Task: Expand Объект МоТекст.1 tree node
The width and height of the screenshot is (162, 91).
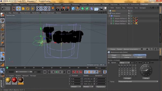Action: tap(111, 21)
